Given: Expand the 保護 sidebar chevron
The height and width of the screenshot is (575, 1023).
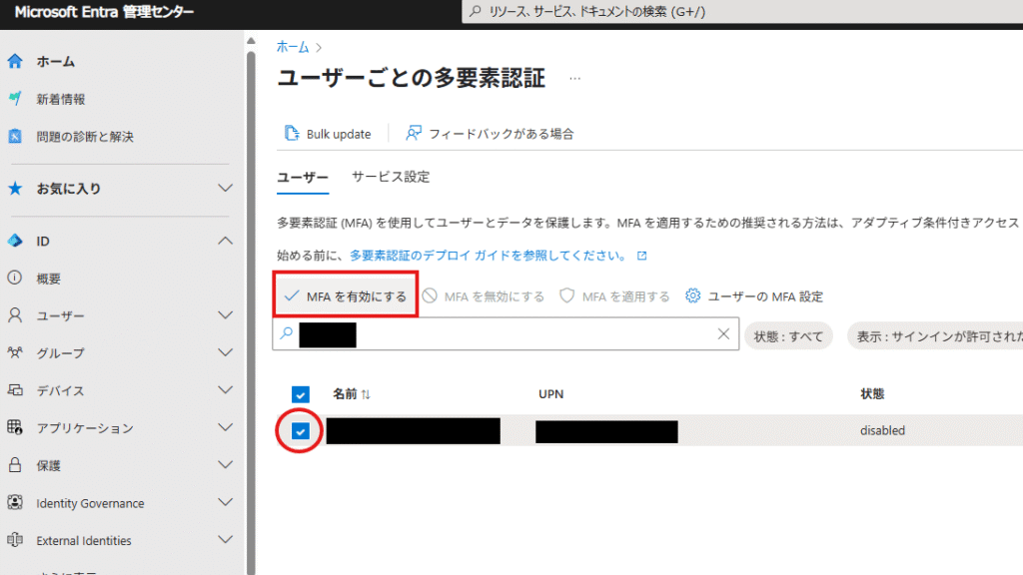Looking at the screenshot, I should [x=225, y=465].
